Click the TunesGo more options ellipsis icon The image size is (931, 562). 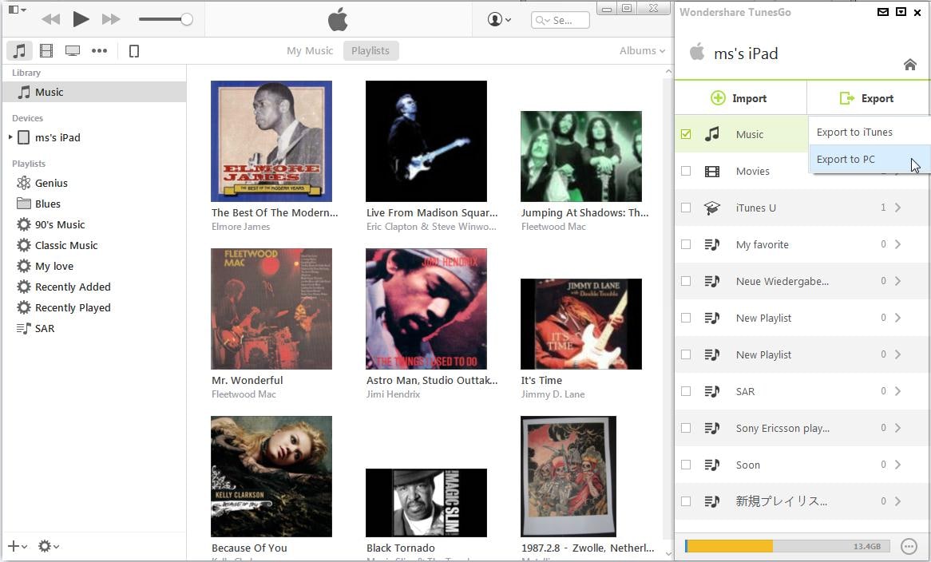[909, 546]
